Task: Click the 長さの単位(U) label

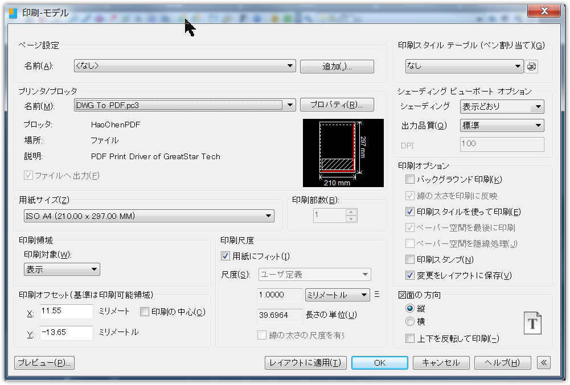Action: [x=331, y=315]
